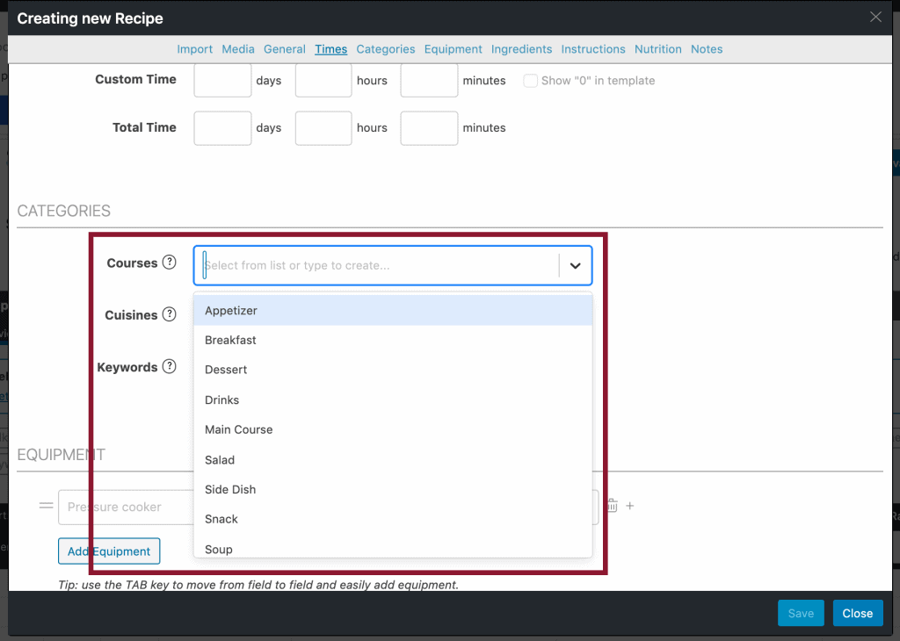Click Total Time minutes field

pos(429,128)
